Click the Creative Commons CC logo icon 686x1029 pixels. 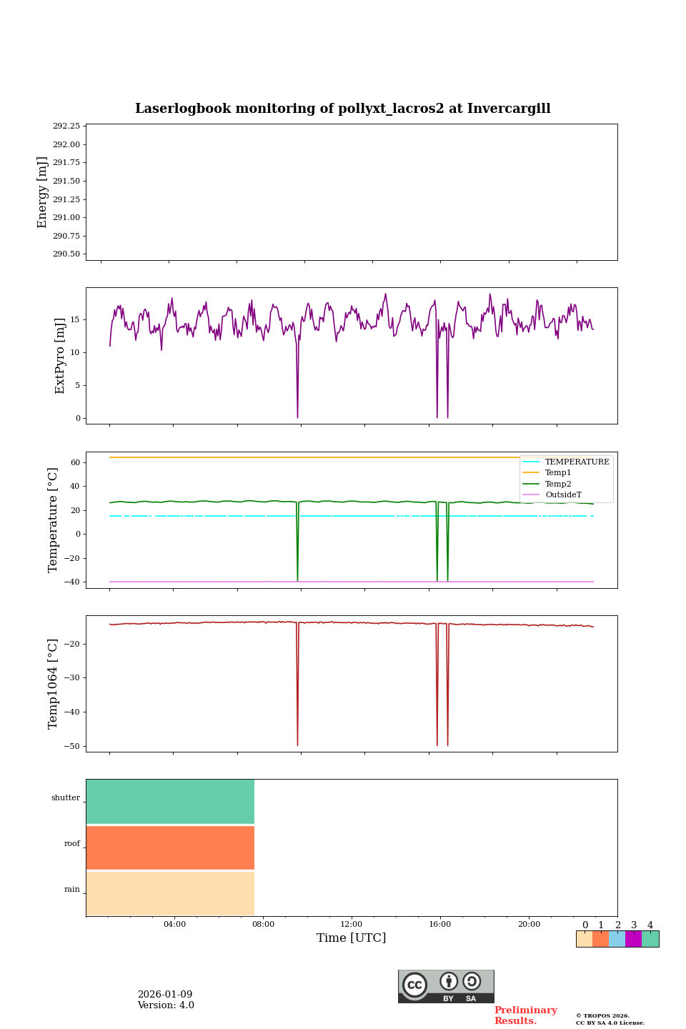point(414,985)
